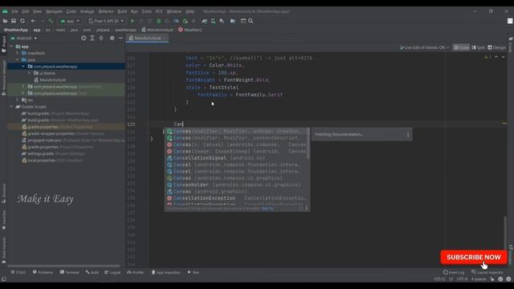Screen dimensions: 514x289
Task: Switch editor to Design view
Action: (x=496, y=47)
